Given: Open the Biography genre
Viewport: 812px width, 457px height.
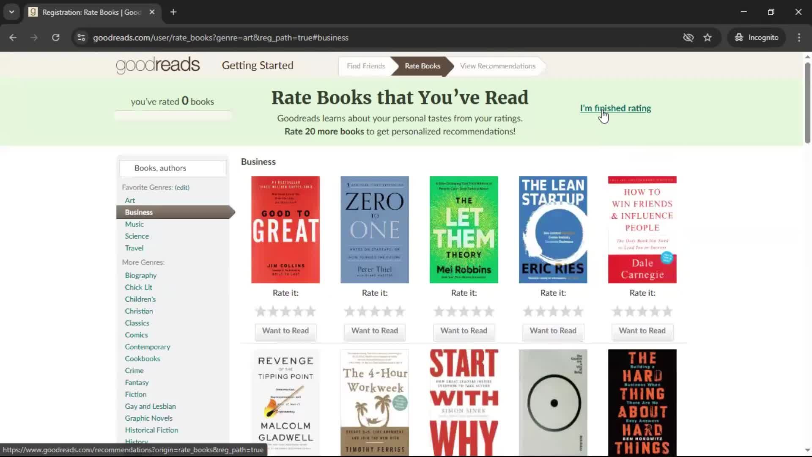Looking at the screenshot, I should click(x=140, y=275).
